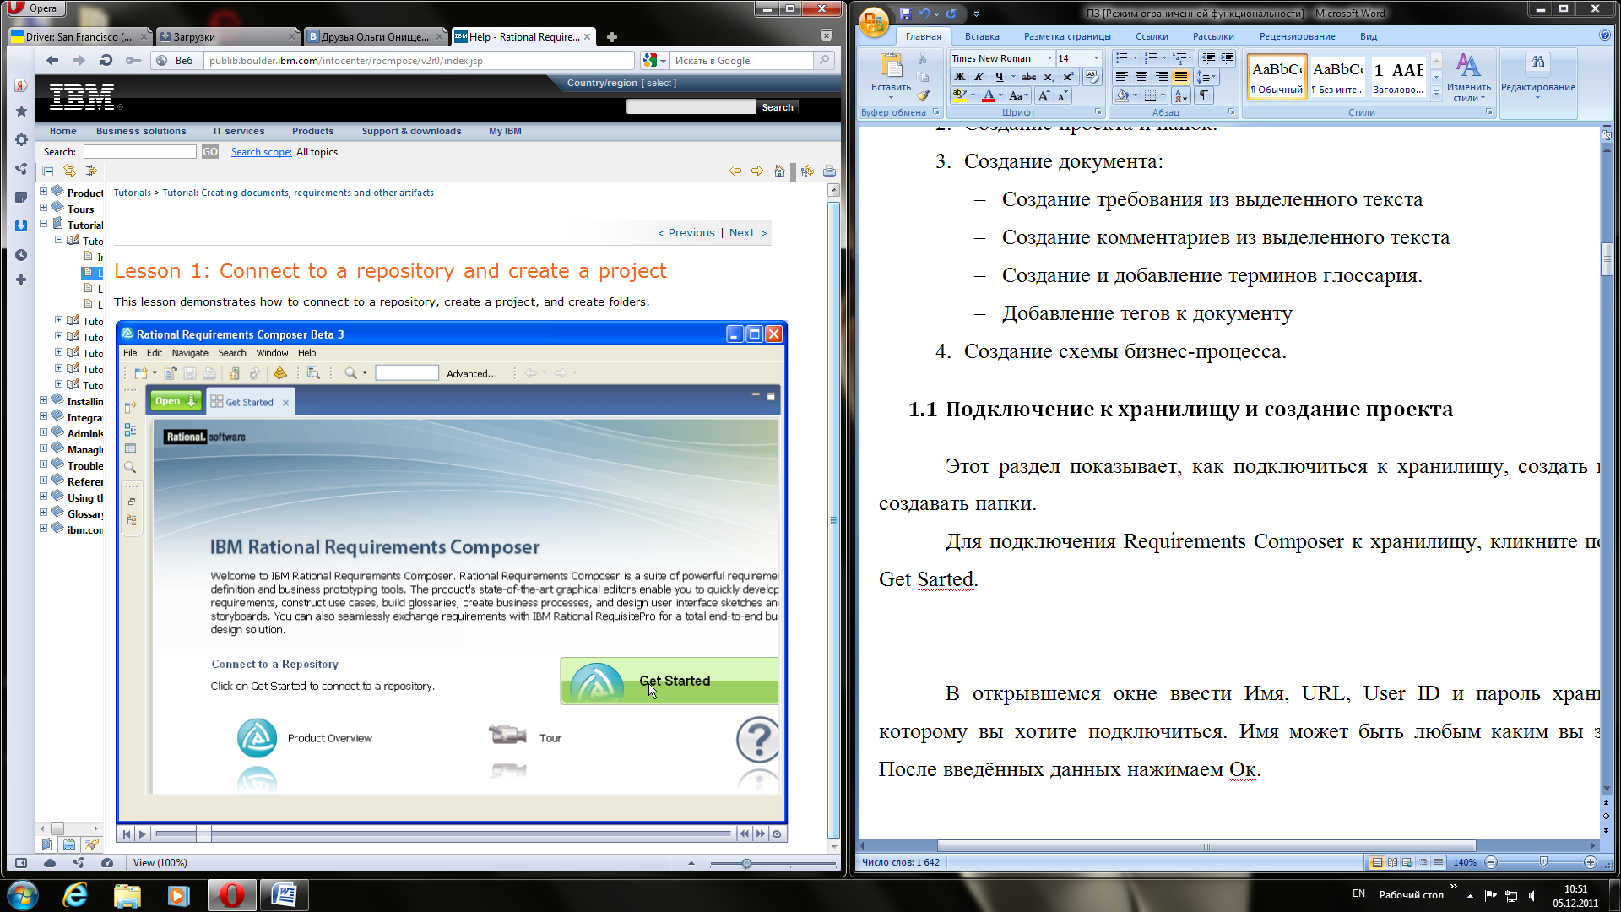
Task: Click the Opera panel downloads icon
Action: 21,226
